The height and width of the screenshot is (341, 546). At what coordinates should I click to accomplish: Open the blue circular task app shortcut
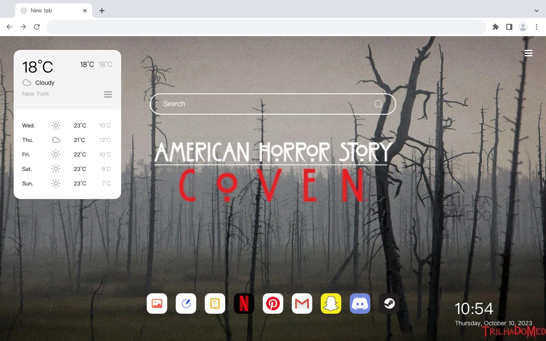[186, 303]
